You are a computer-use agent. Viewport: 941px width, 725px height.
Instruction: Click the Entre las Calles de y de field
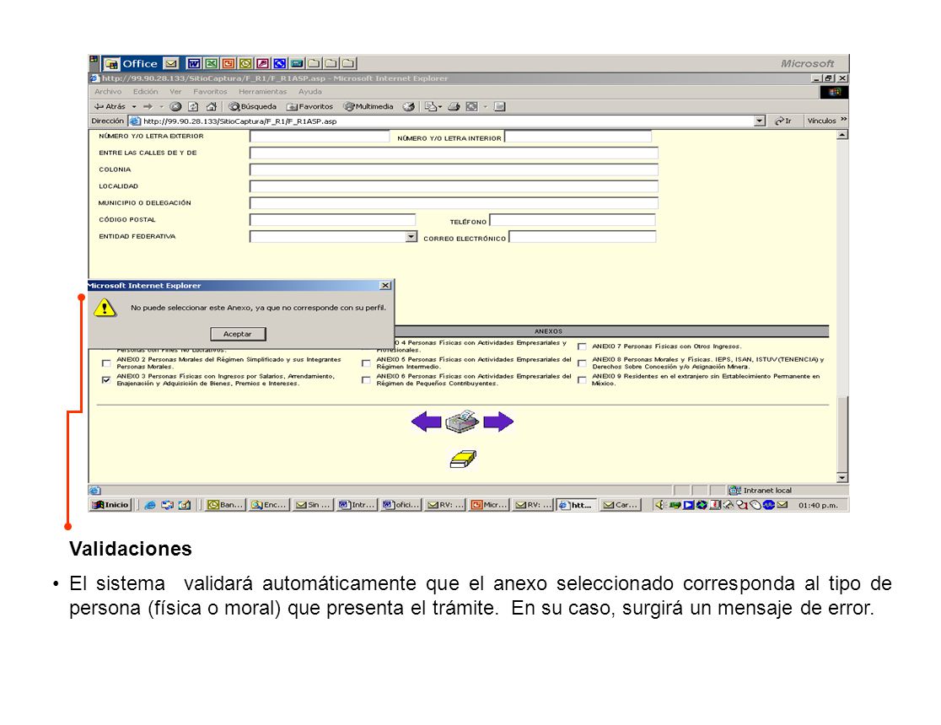click(454, 153)
